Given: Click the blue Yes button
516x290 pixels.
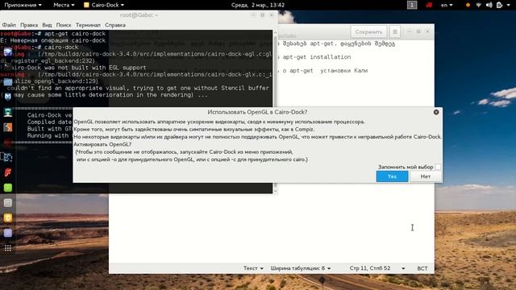Looking at the screenshot, I should click(392, 176).
